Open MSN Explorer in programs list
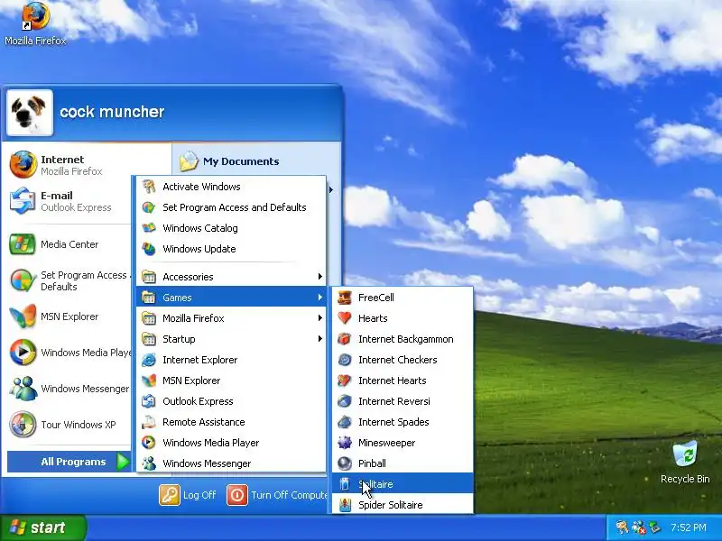The width and height of the screenshot is (722, 541). coord(231,381)
